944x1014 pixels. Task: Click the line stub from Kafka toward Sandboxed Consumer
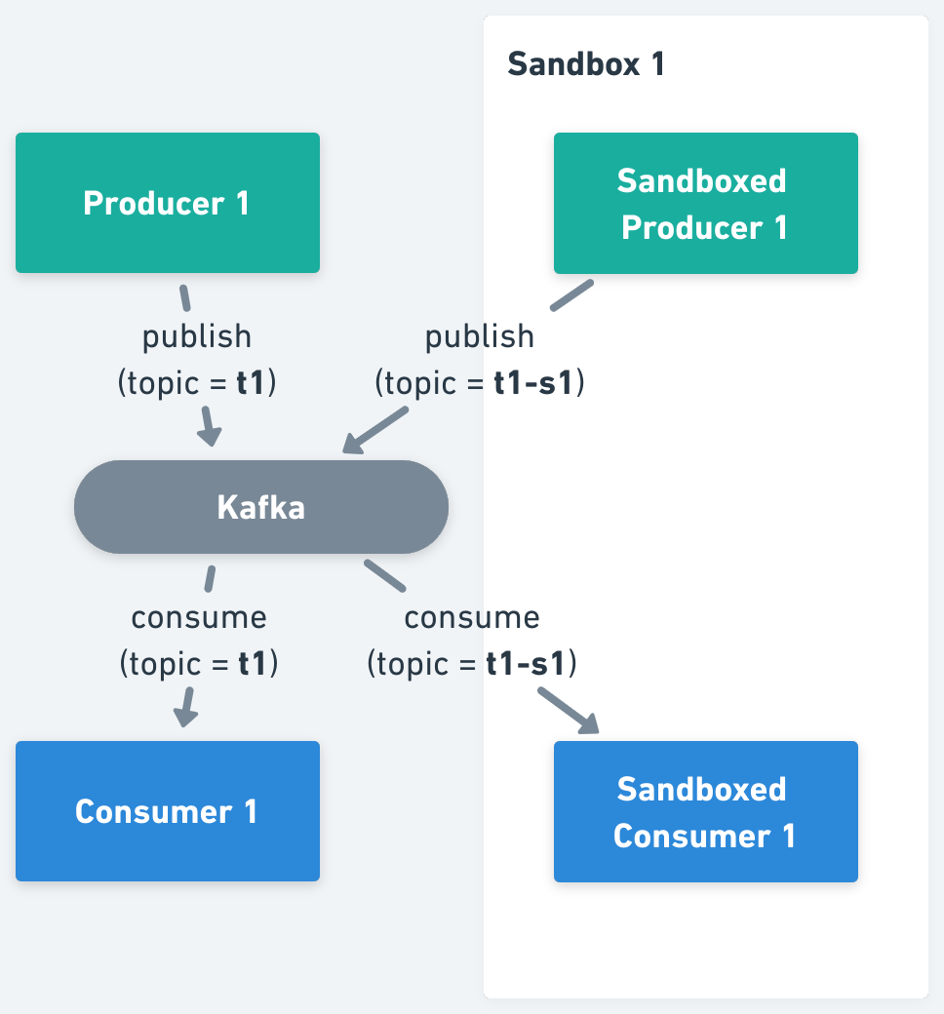(x=384, y=575)
